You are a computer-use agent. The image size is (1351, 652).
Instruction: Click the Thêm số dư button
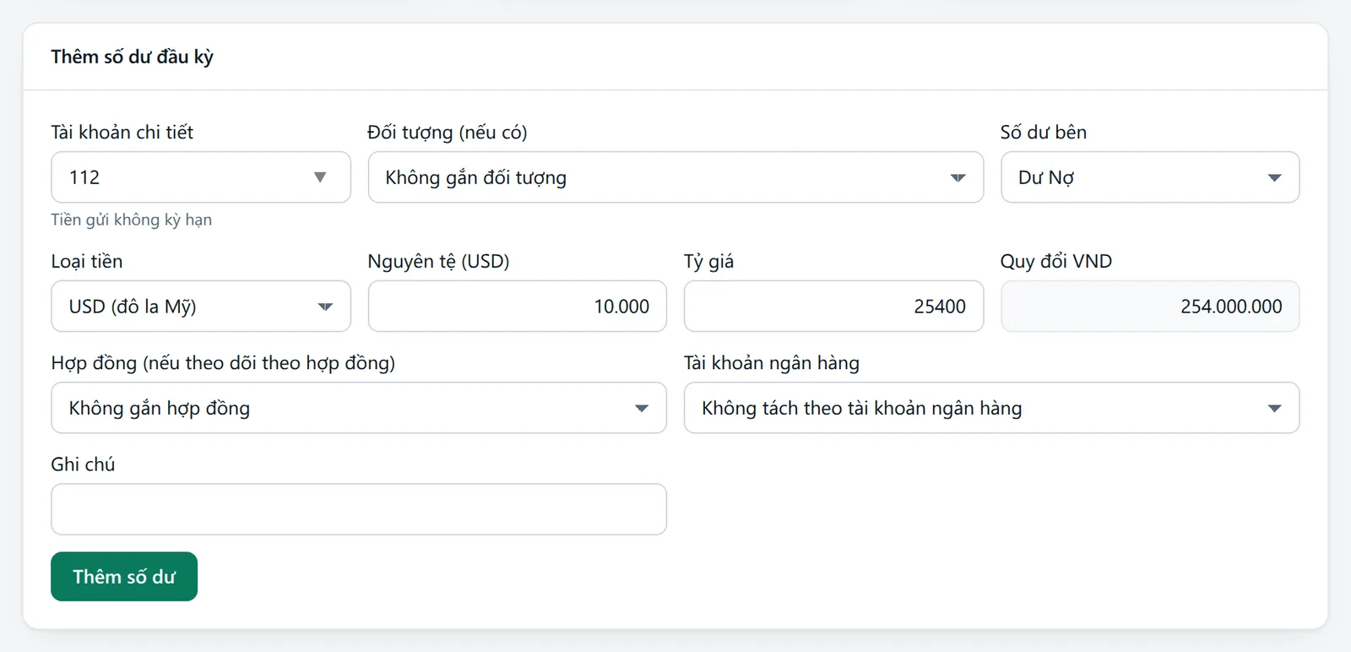[x=124, y=577]
